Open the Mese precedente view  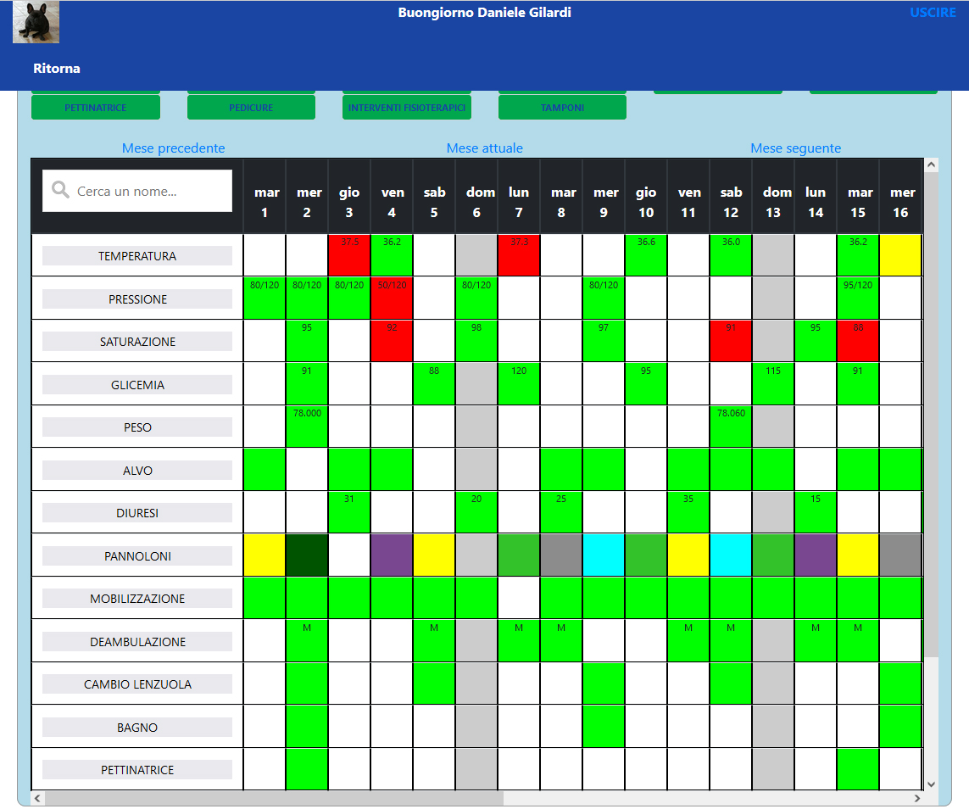173,148
